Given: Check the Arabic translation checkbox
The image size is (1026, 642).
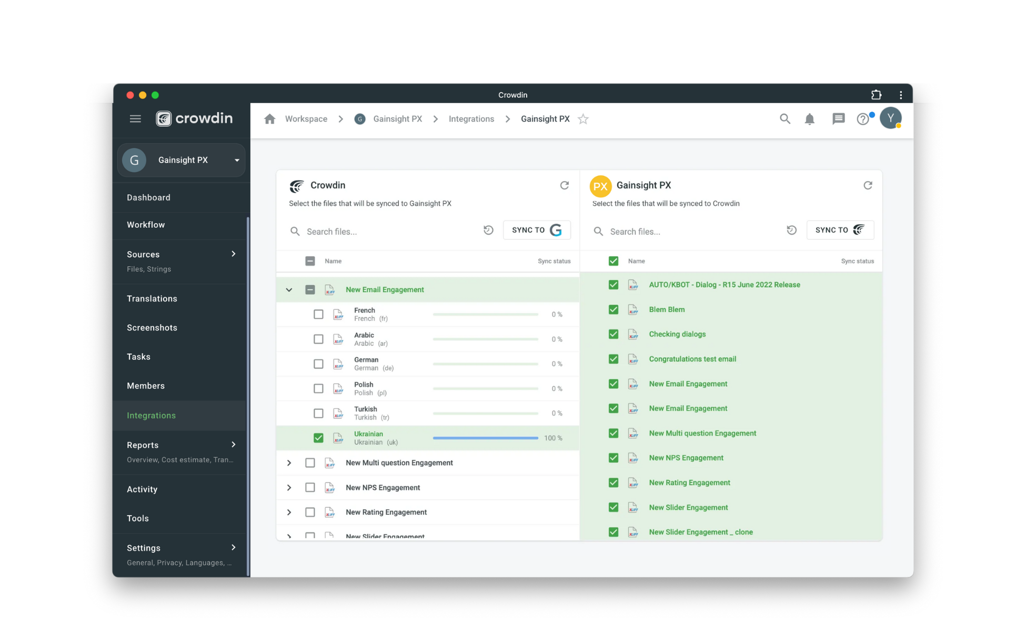Looking at the screenshot, I should click(318, 339).
